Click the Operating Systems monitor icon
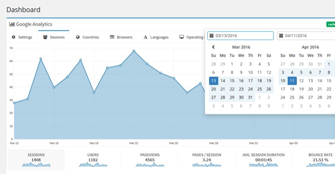The image size is (335, 174). (182, 37)
